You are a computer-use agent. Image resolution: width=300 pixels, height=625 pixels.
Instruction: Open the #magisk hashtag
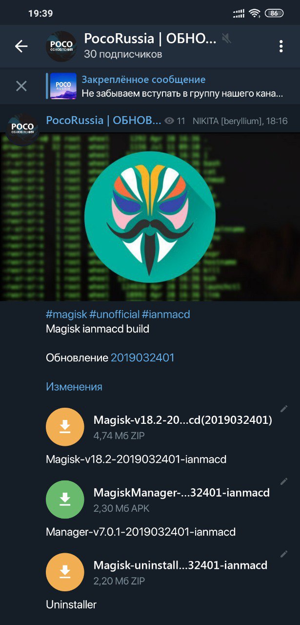click(66, 314)
